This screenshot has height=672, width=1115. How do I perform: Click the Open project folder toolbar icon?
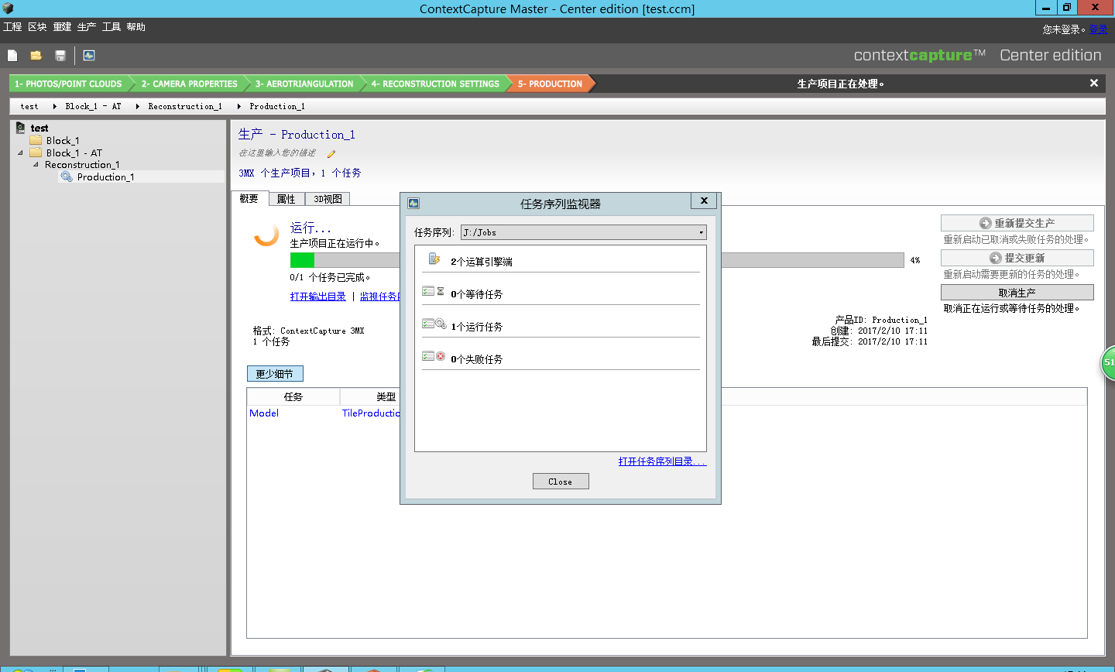36,56
